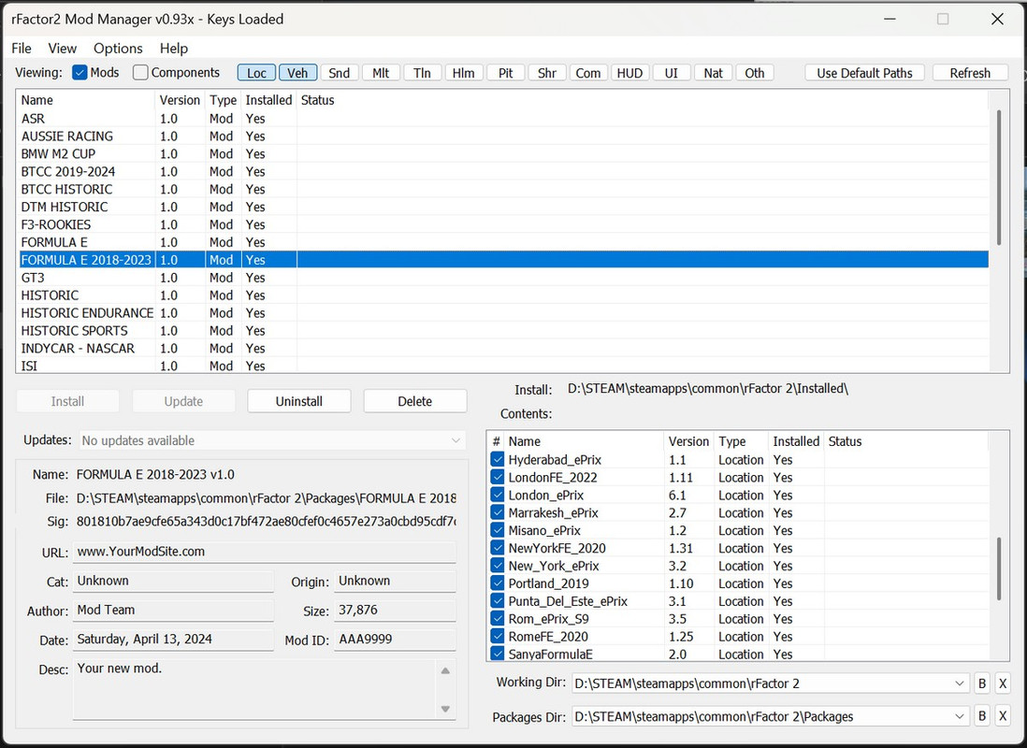Click the URL input field
The width and height of the screenshot is (1027, 748).
point(265,552)
